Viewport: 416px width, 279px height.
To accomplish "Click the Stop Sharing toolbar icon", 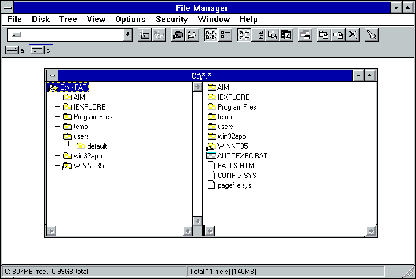I will [x=191, y=35].
